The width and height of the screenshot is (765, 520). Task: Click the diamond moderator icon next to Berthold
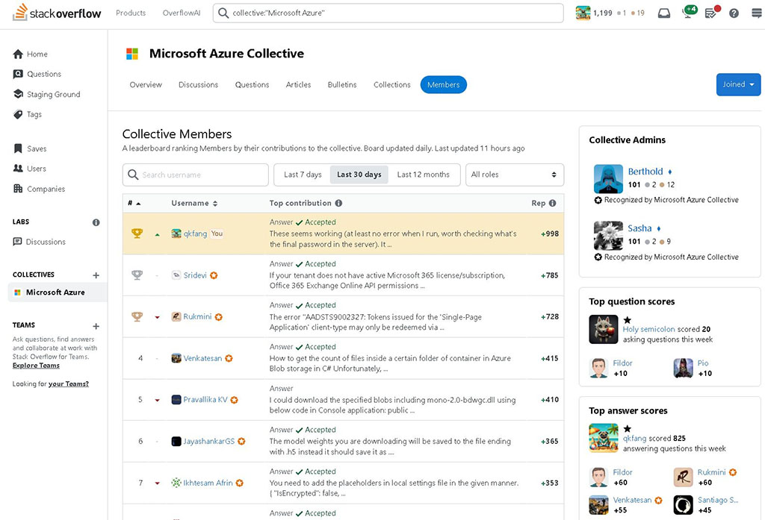coord(670,172)
